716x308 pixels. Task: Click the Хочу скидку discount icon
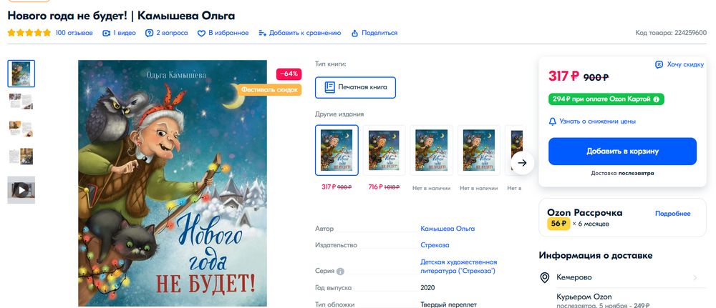point(659,65)
